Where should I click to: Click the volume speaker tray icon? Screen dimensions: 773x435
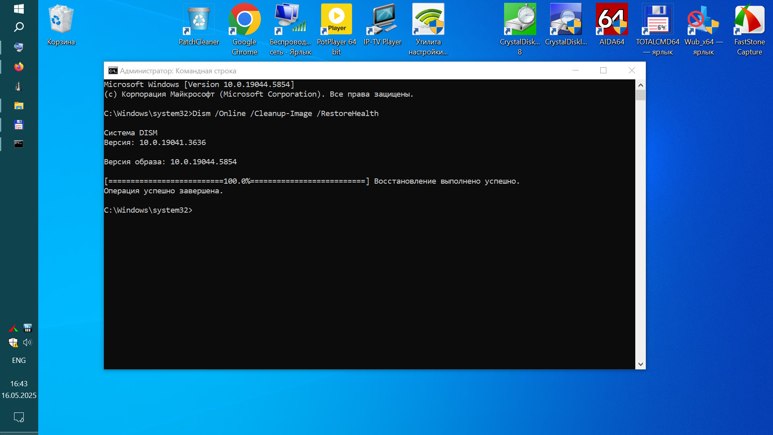[27, 342]
